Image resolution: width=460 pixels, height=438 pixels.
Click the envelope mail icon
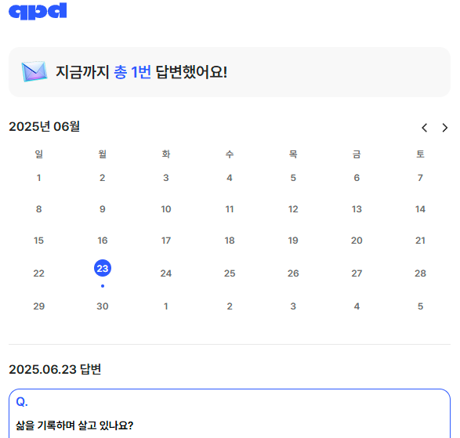point(34,71)
